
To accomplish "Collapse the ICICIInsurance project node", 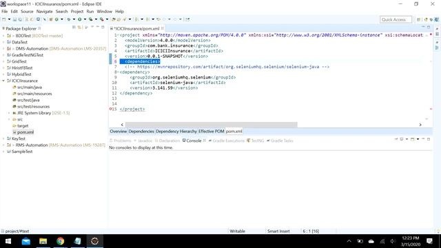I will (3, 81).
